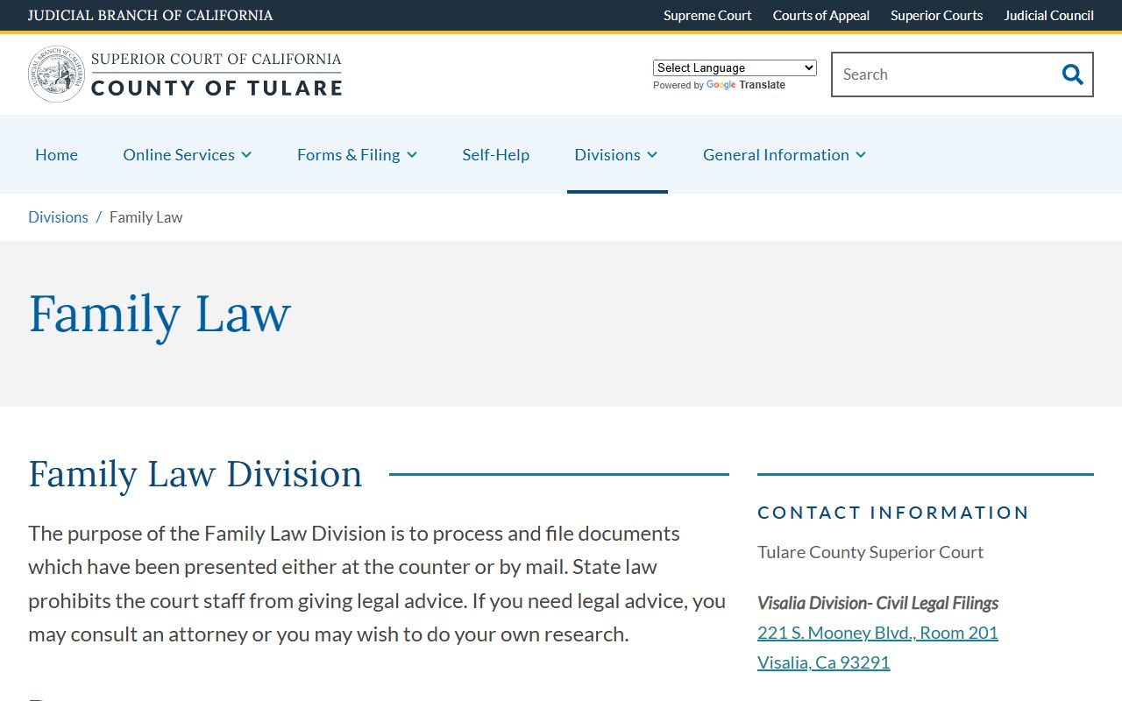Click the search magnifier icon

[x=1072, y=74]
